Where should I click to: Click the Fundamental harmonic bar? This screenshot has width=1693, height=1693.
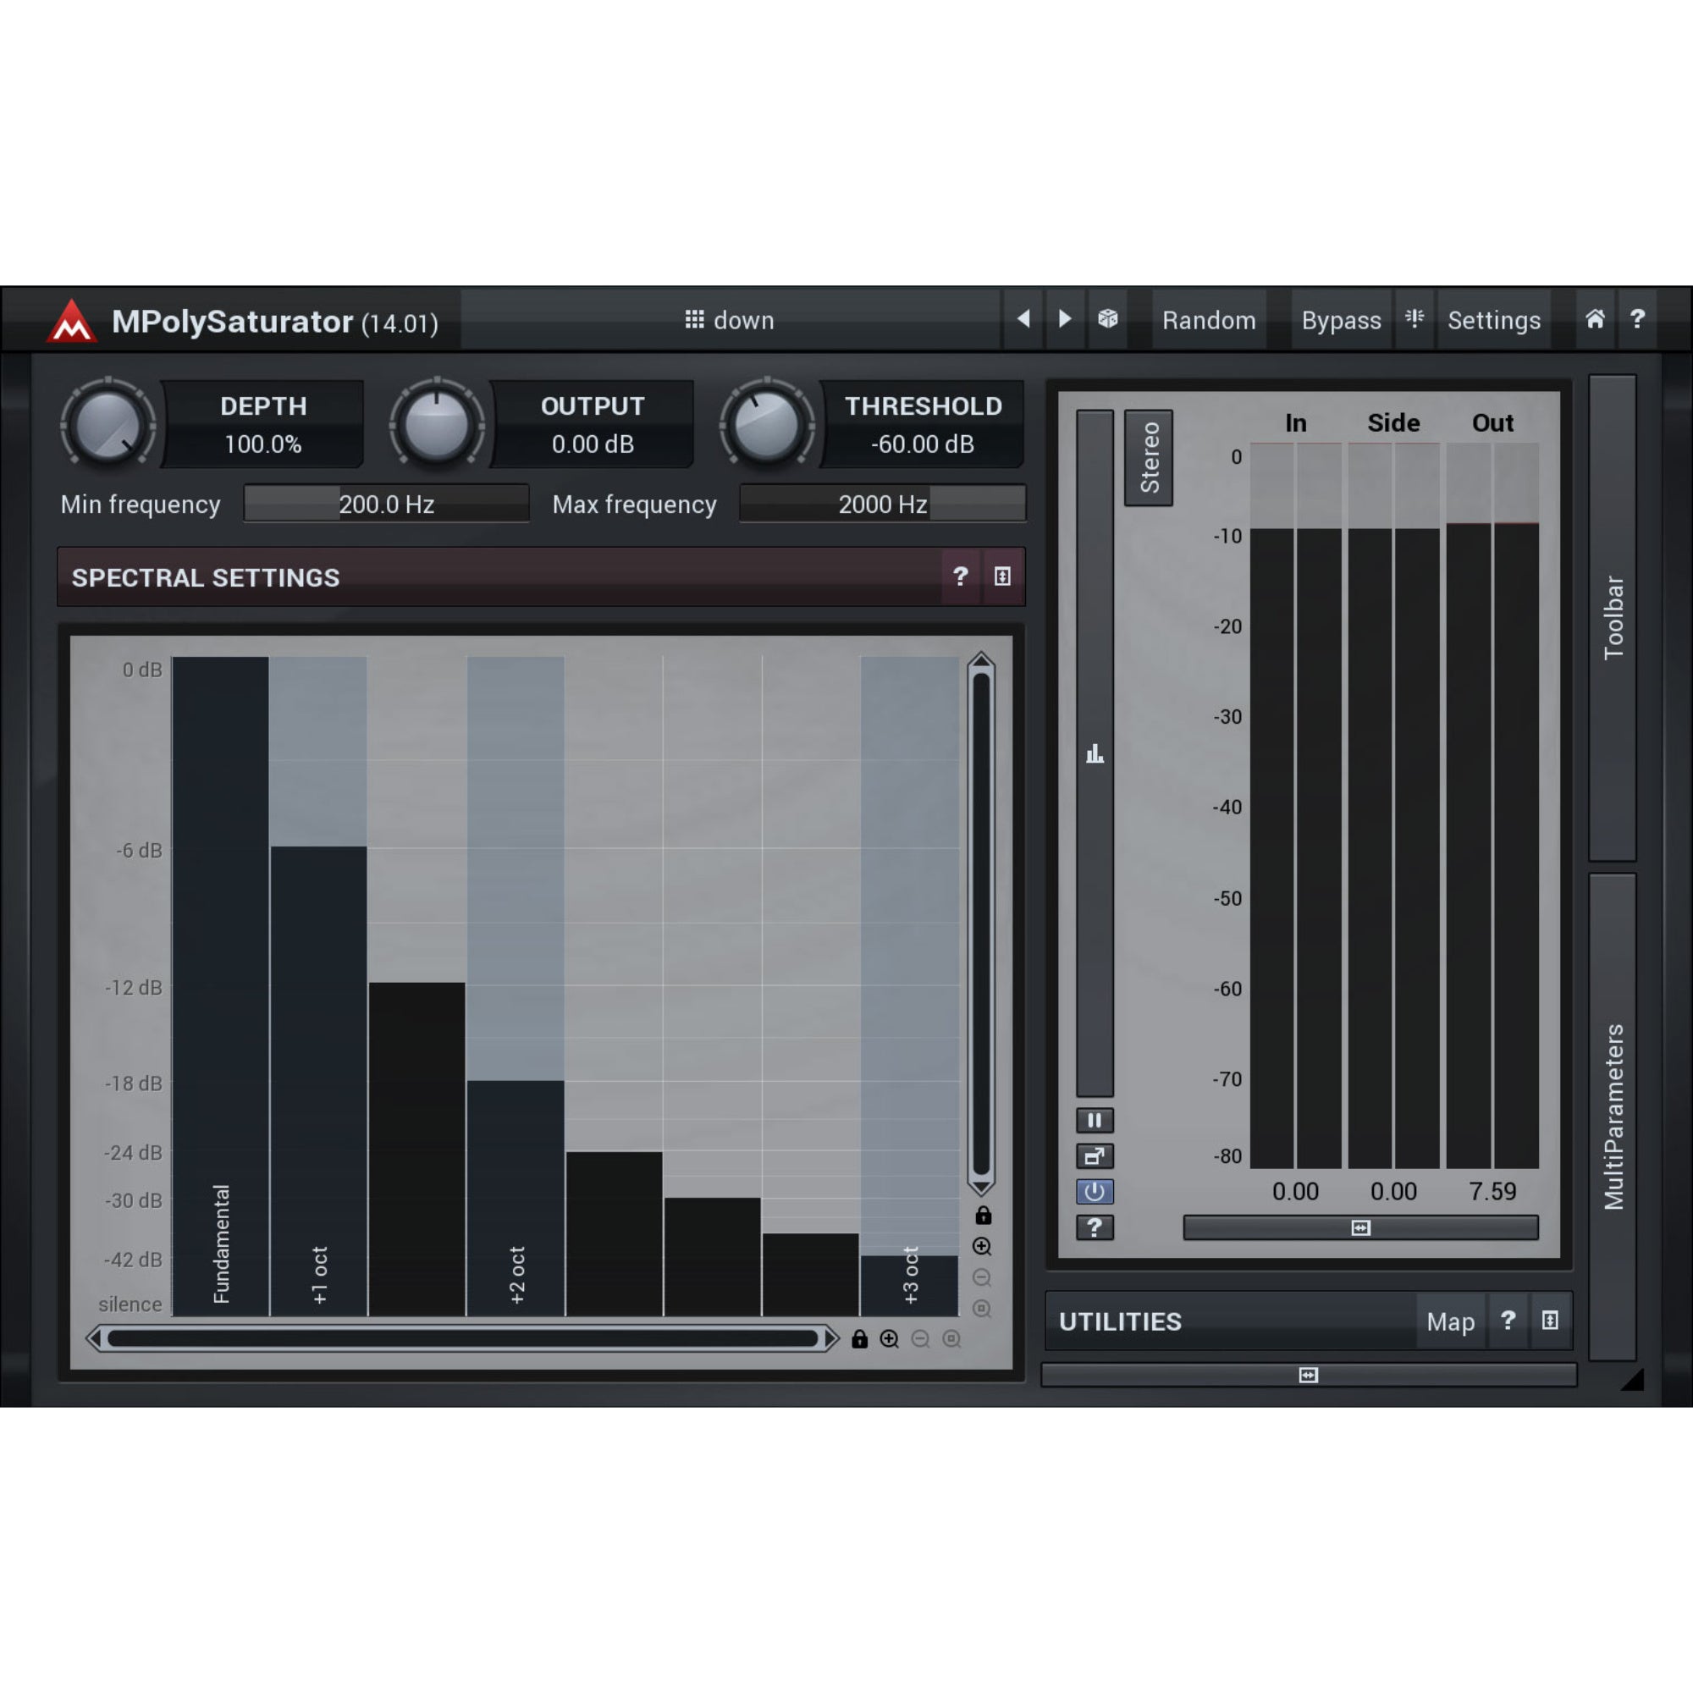pyautogui.click(x=221, y=986)
